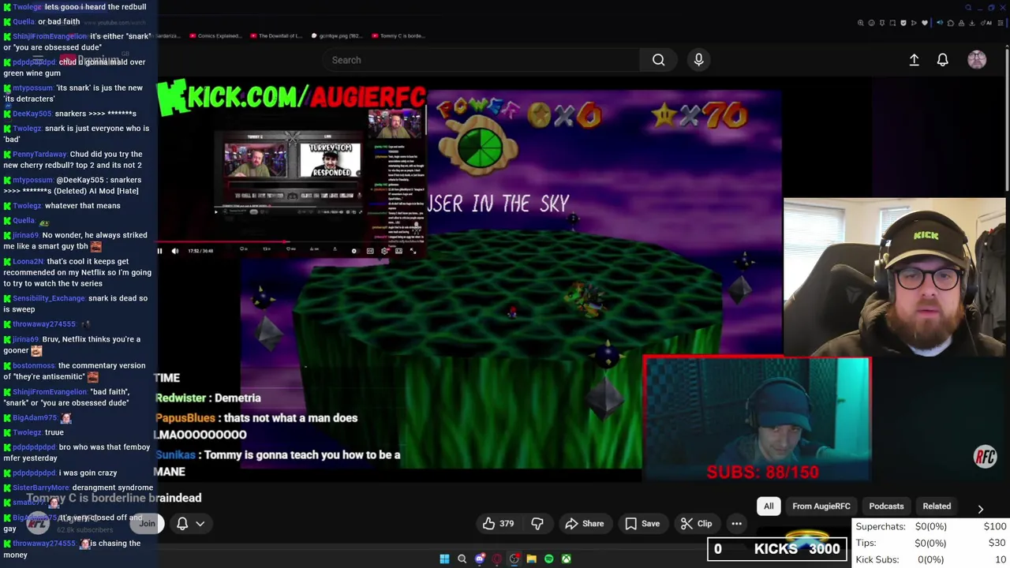Image resolution: width=1010 pixels, height=568 pixels.
Task: Open the search tabs icon in title bar
Action: click(968, 7)
